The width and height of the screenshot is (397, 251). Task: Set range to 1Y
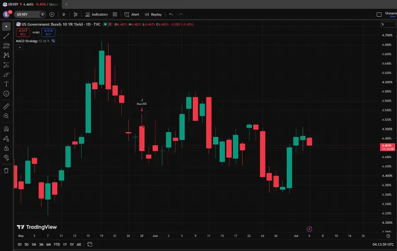[65, 244]
